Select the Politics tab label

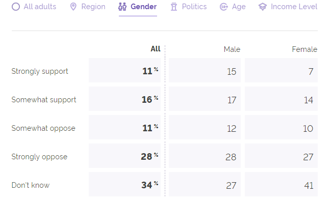click(x=194, y=7)
